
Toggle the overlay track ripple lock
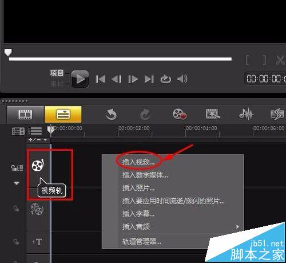coord(16,209)
